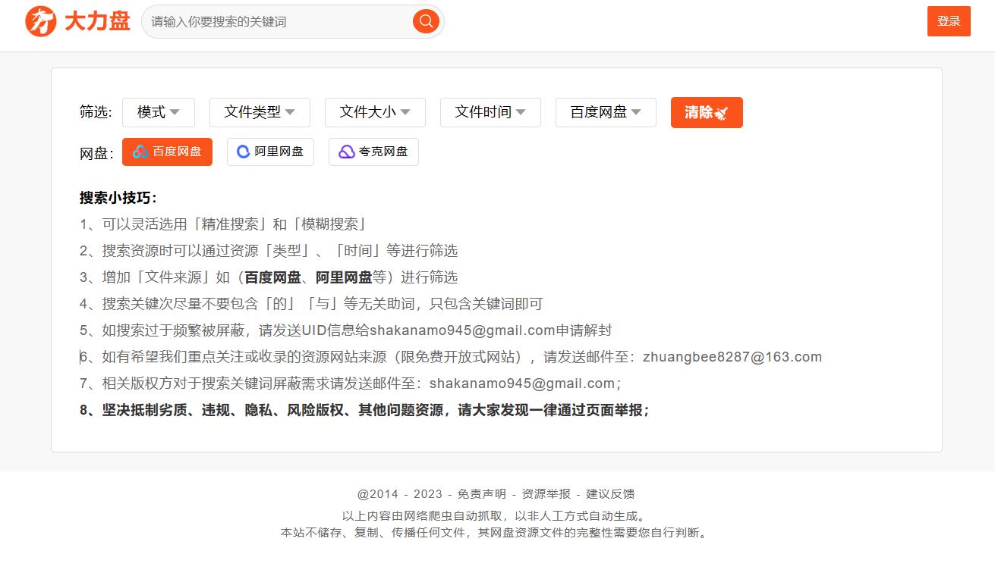Click the broom icon on 清除 button
Screen dimensions: 995x576
click(722, 113)
